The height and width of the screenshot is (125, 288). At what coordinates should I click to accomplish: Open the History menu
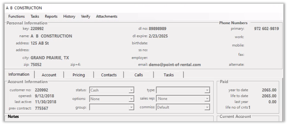69,17
